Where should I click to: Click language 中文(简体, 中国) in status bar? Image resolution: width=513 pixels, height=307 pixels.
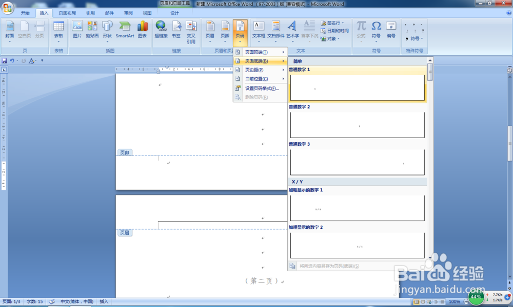click(x=77, y=302)
